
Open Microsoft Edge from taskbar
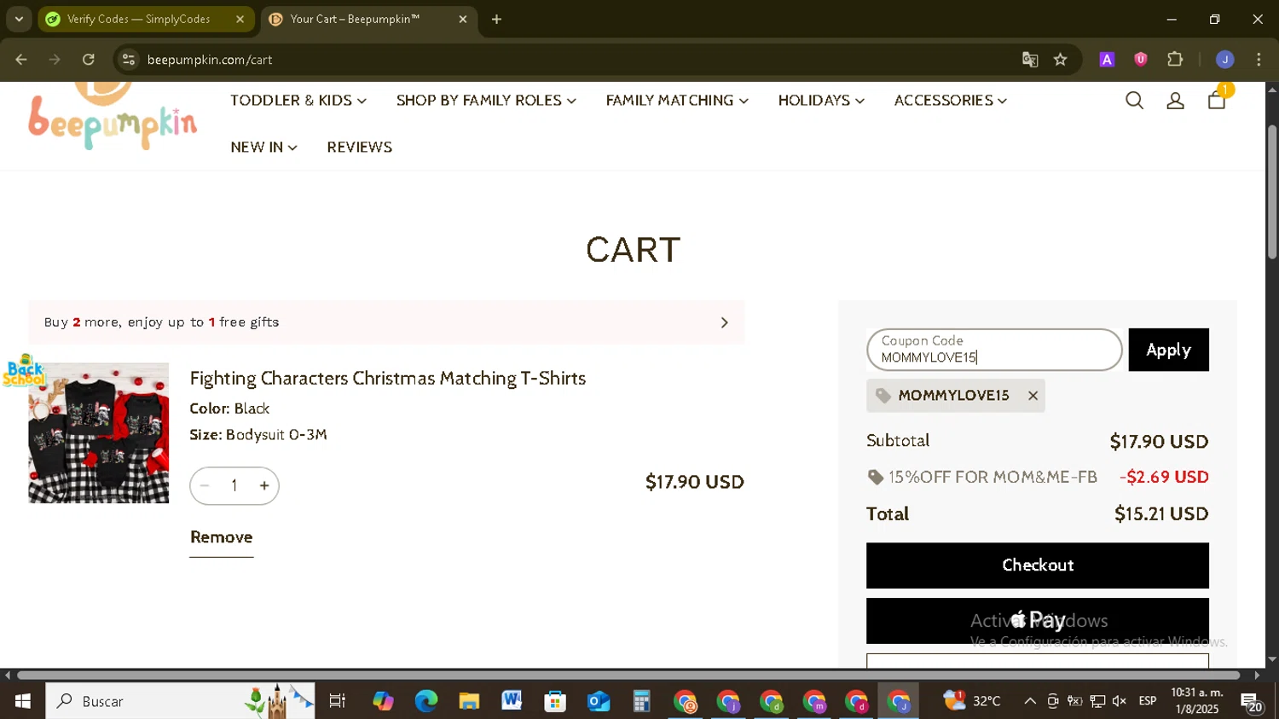click(x=425, y=701)
